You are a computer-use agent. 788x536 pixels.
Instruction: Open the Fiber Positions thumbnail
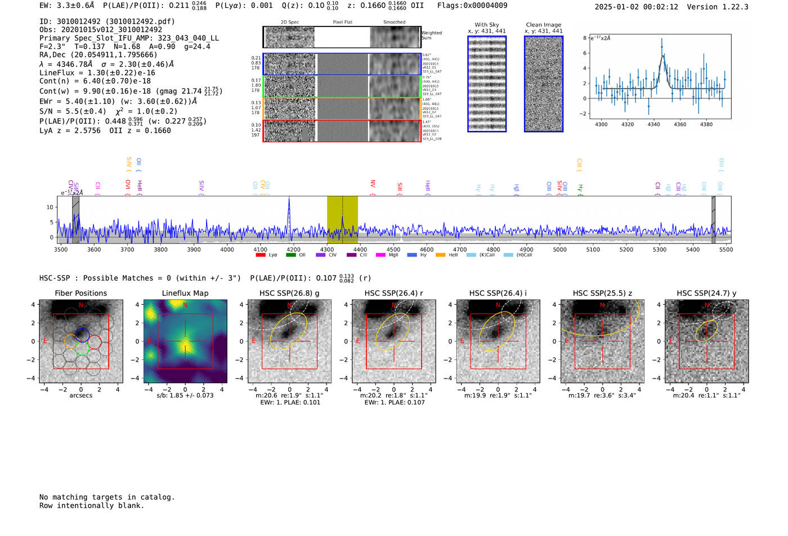[81, 341]
